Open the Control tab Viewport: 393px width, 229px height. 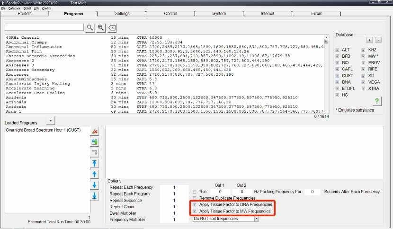click(x=170, y=14)
